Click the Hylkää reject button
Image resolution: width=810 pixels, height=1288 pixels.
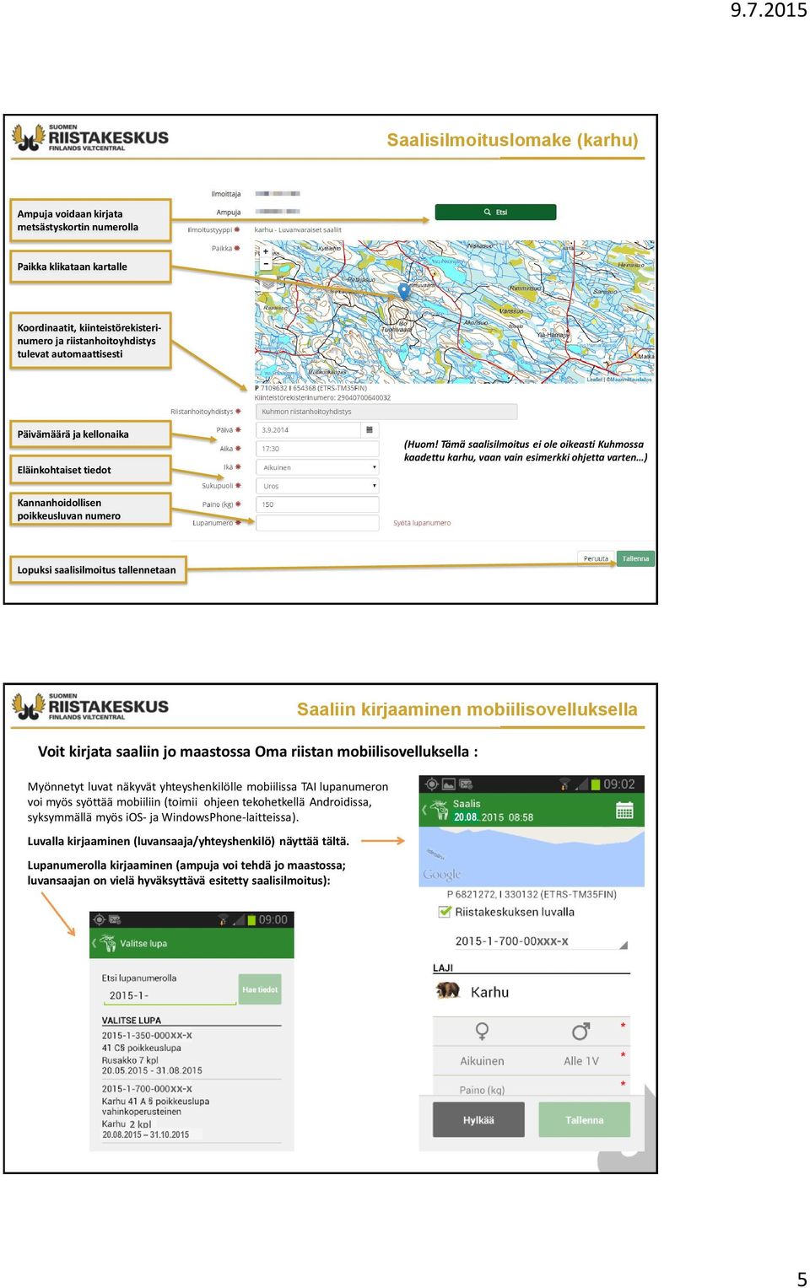point(478,1119)
